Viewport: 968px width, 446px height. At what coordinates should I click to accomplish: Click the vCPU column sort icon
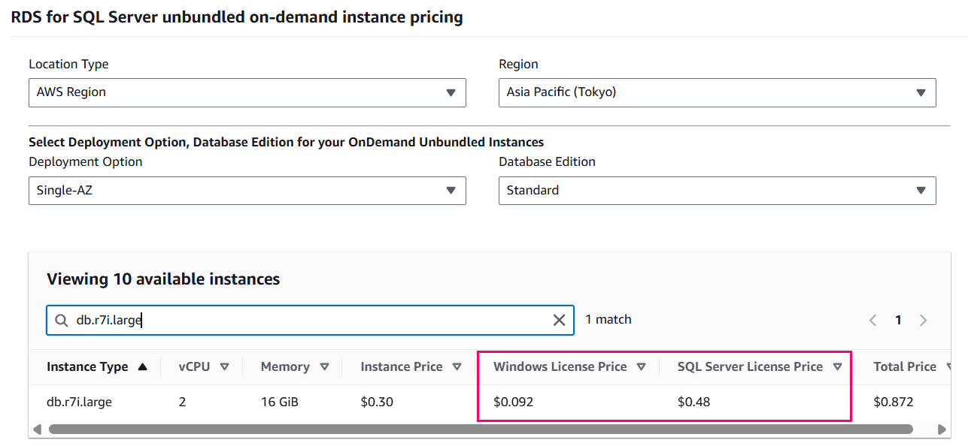(x=224, y=366)
